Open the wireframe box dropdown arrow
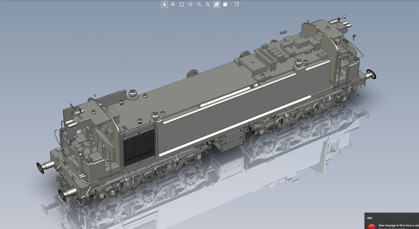Screen dimensions: 419x229 pyautogui.click(x=243, y=5)
